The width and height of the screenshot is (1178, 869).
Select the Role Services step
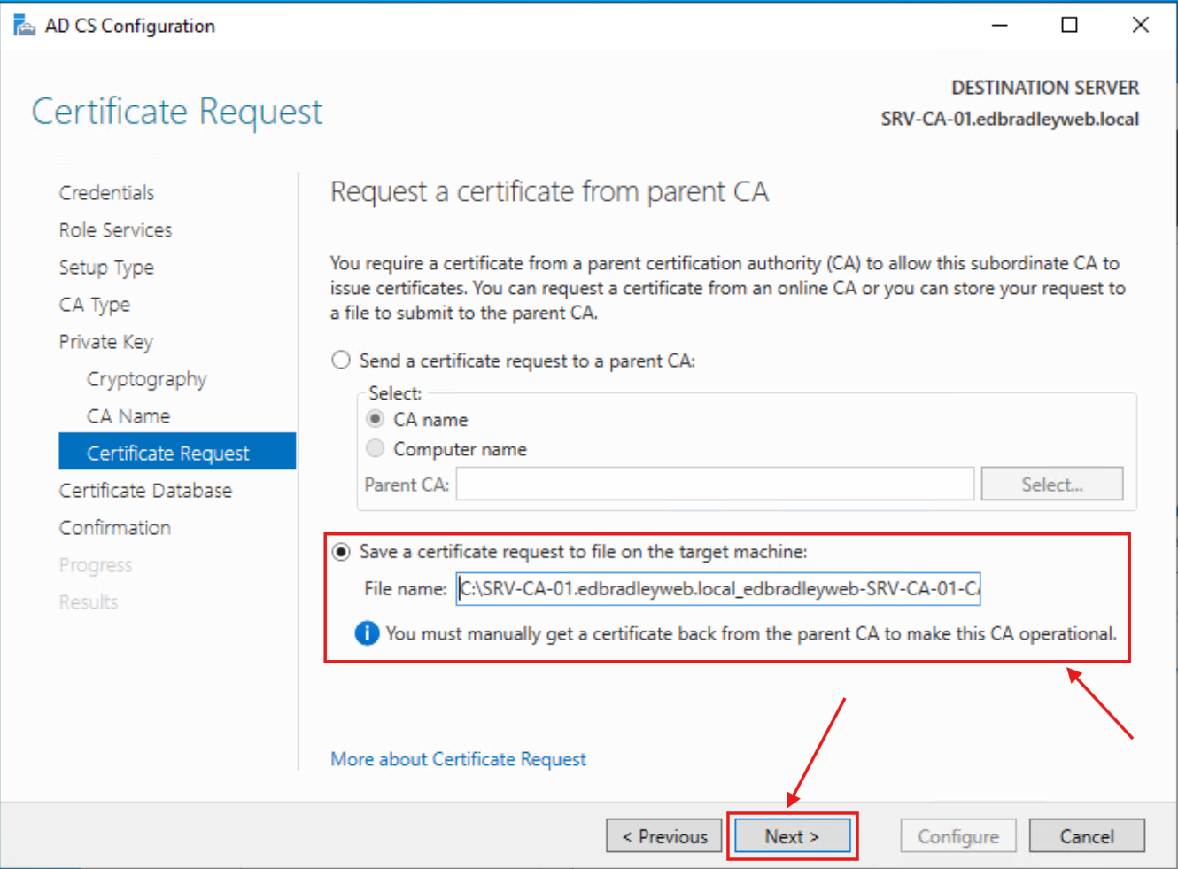(x=115, y=229)
